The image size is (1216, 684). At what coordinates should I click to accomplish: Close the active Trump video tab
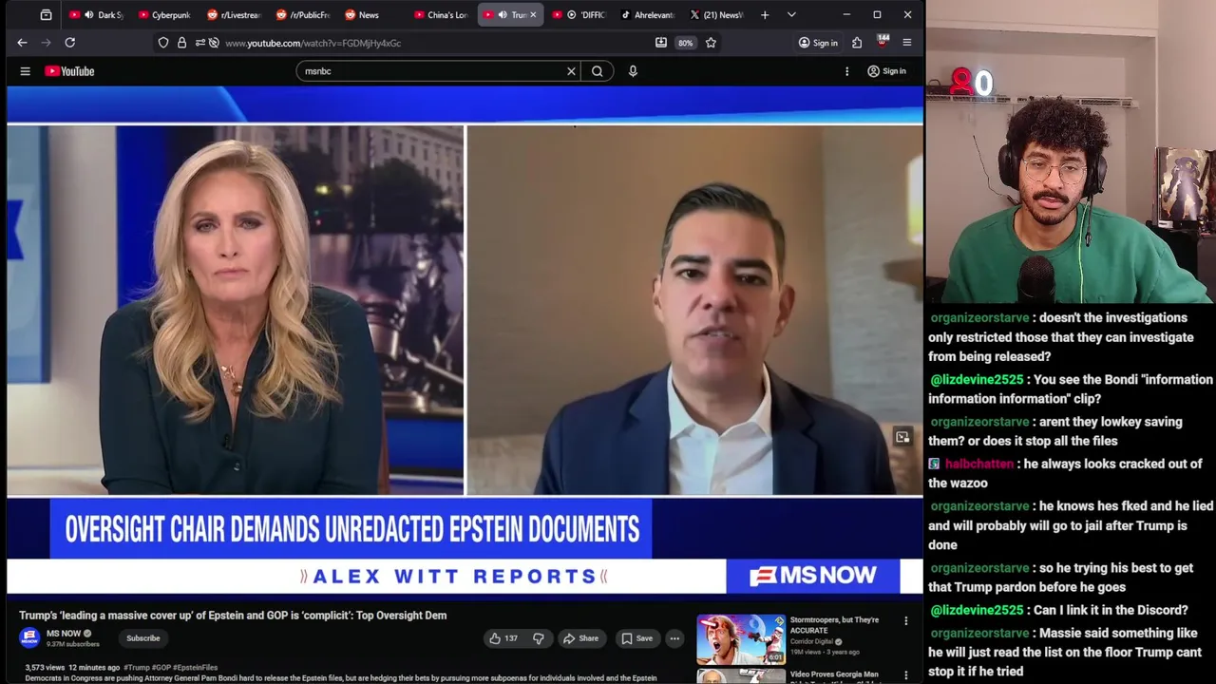pos(533,15)
